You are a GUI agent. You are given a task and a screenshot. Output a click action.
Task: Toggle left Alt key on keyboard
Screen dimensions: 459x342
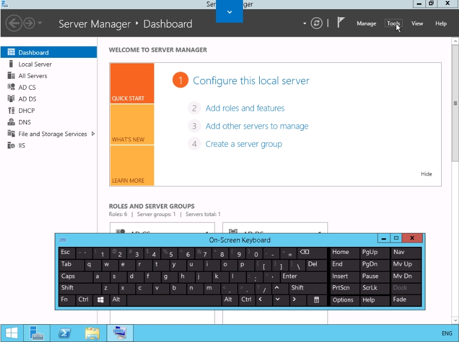point(117,300)
